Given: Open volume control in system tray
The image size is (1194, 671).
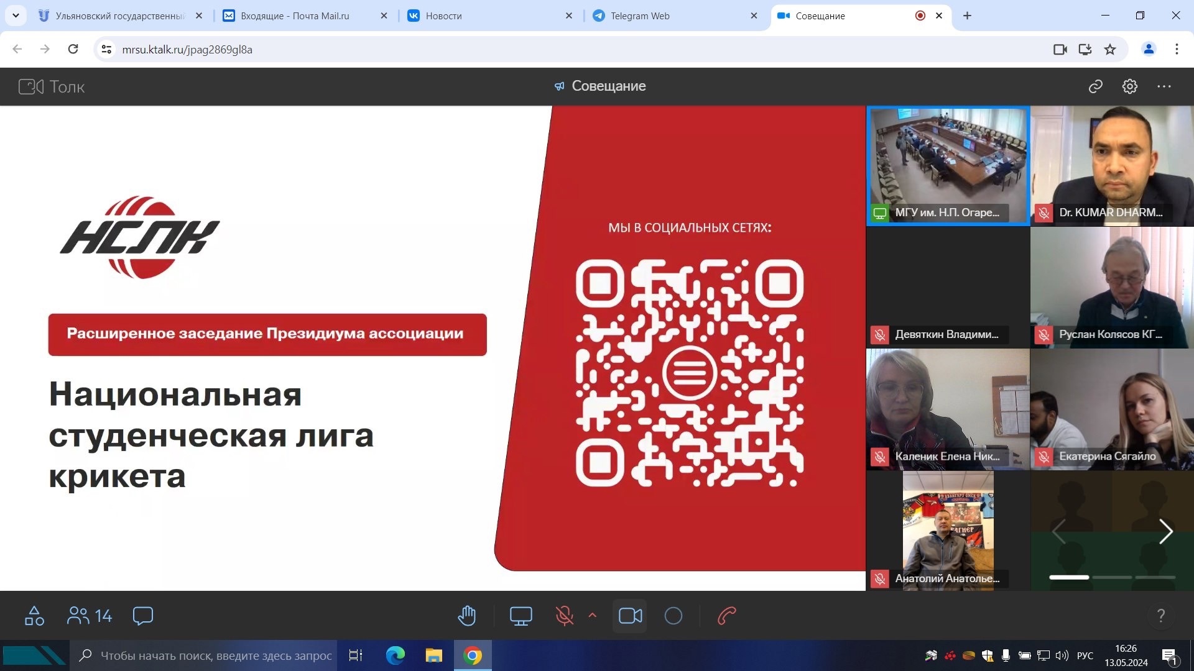Looking at the screenshot, I should coord(1062,655).
